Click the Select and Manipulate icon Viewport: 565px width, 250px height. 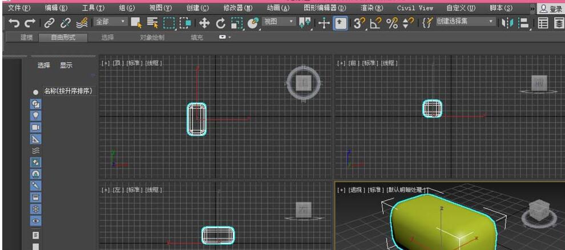point(324,24)
